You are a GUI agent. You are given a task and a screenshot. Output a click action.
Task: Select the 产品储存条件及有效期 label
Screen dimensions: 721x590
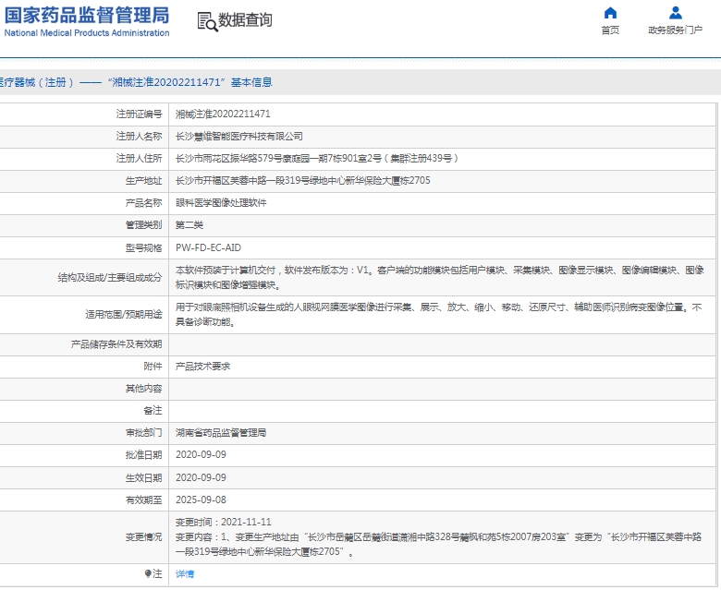click(x=116, y=344)
